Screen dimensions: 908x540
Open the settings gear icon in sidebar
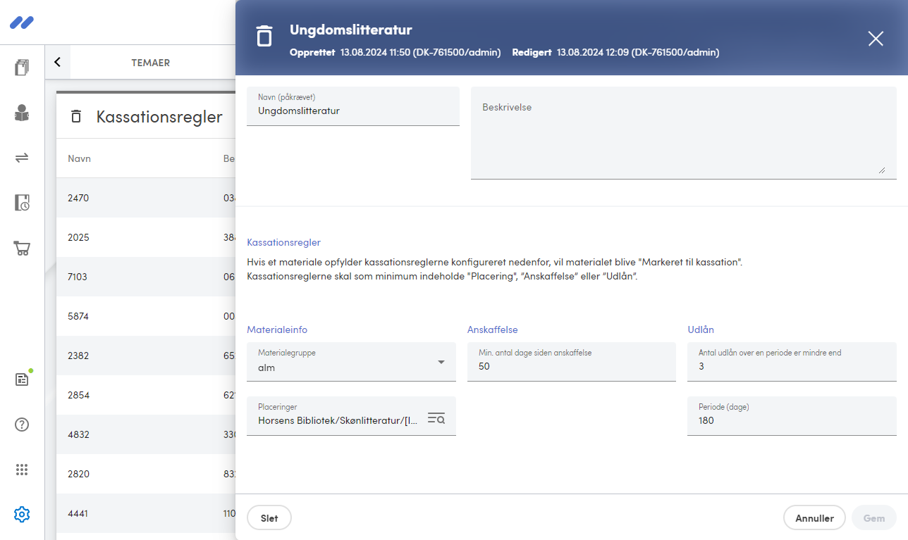pos(22,515)
